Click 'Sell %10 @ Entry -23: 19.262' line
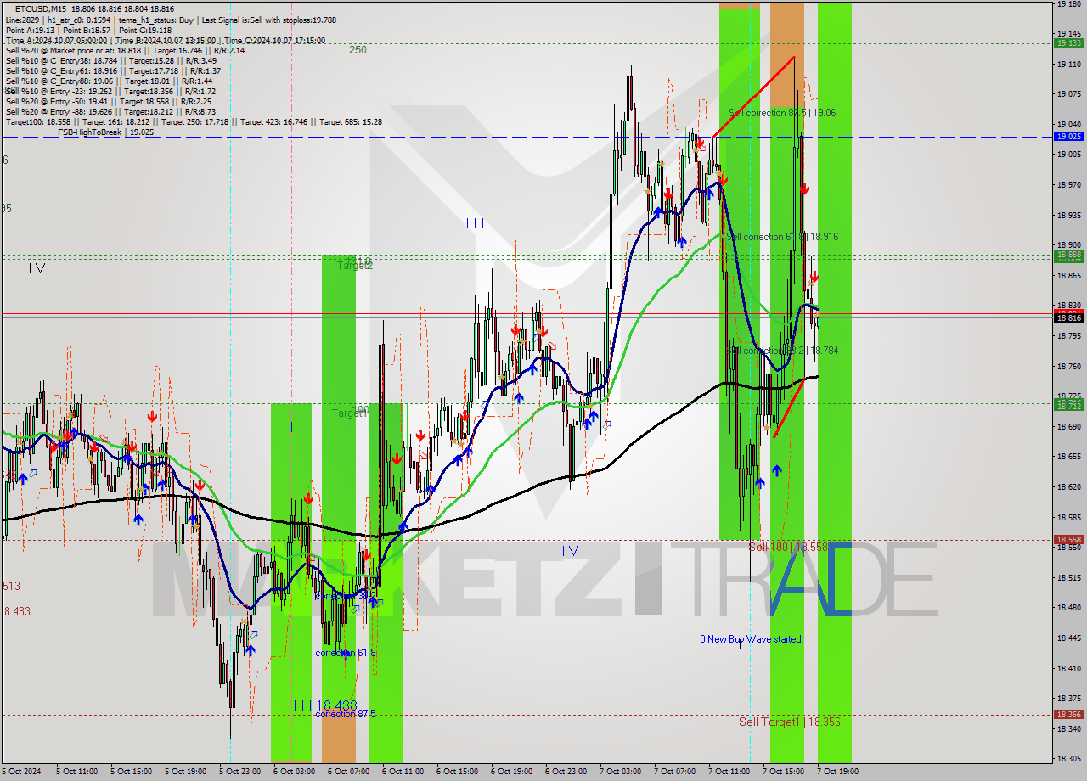Screen dimensions: 1087x781 coord(110,91)
